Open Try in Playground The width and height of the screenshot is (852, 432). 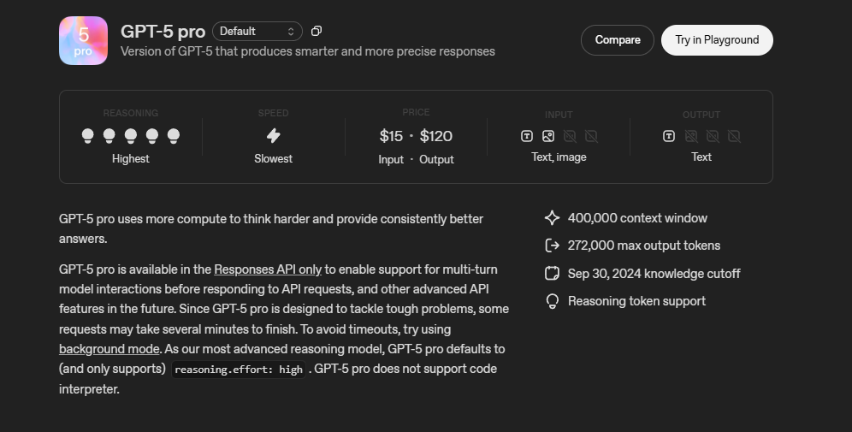click(716, 40)
